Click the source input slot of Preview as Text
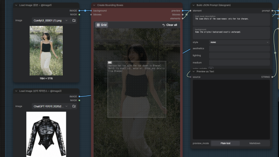The height and width of the screenshot is (157, 279). [190, 77]
